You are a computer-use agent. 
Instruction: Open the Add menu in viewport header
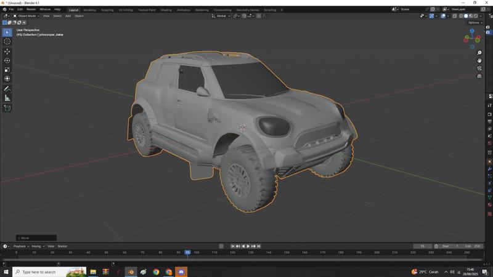68,16
